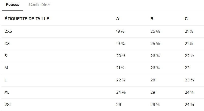This screenshot has height=111, width=204.
Task: Click the 23 ⅝ value in L row
Action: click(x=190, y=80)
